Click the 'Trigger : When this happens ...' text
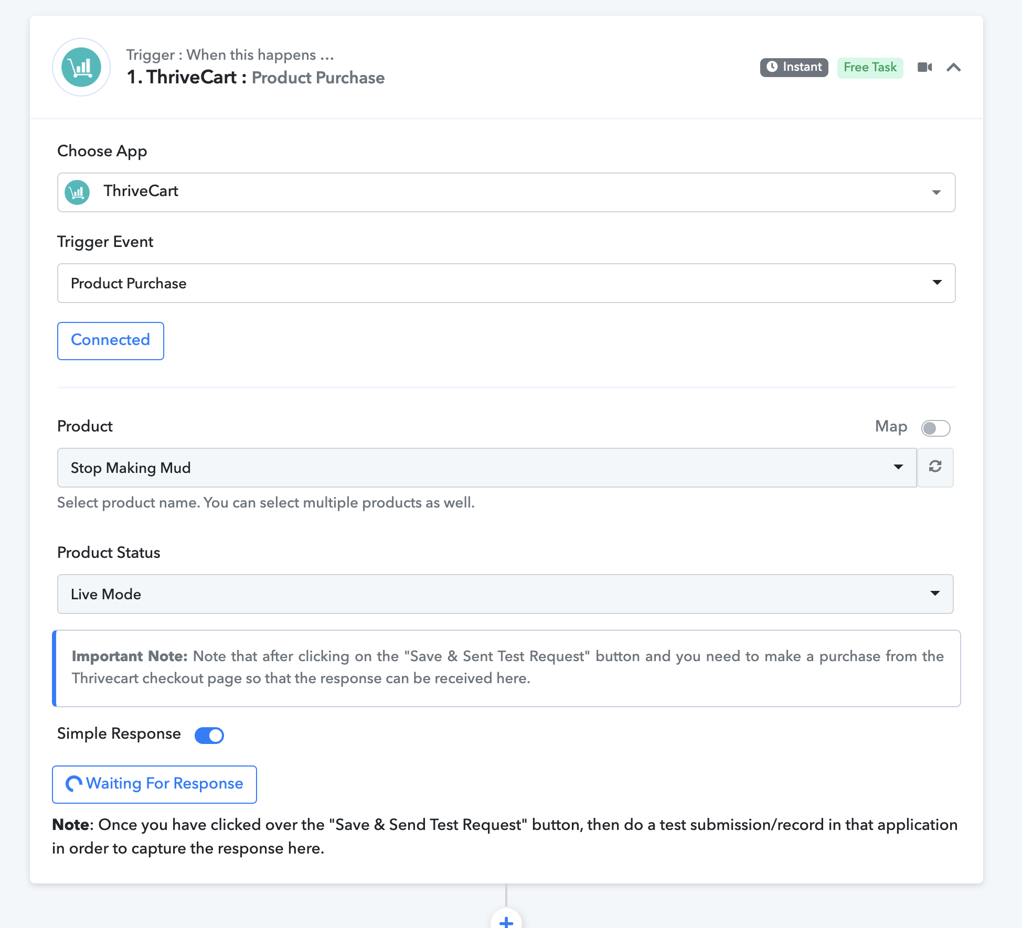The width and height of the screenshot is (1022, 928). pyautogui.click(x=230, y=55)
